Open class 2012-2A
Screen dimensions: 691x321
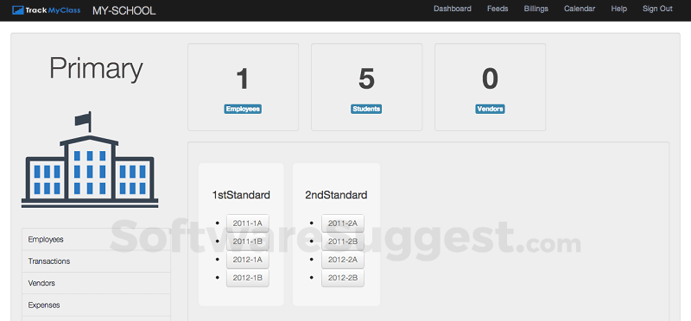tap(343, 260)
